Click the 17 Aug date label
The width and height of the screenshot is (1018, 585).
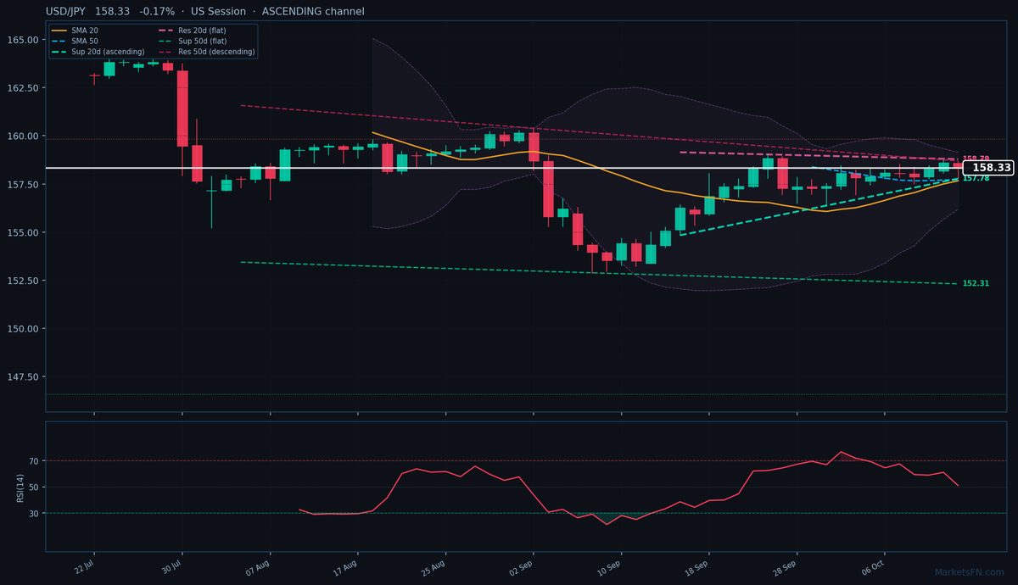tap(346, 567)
